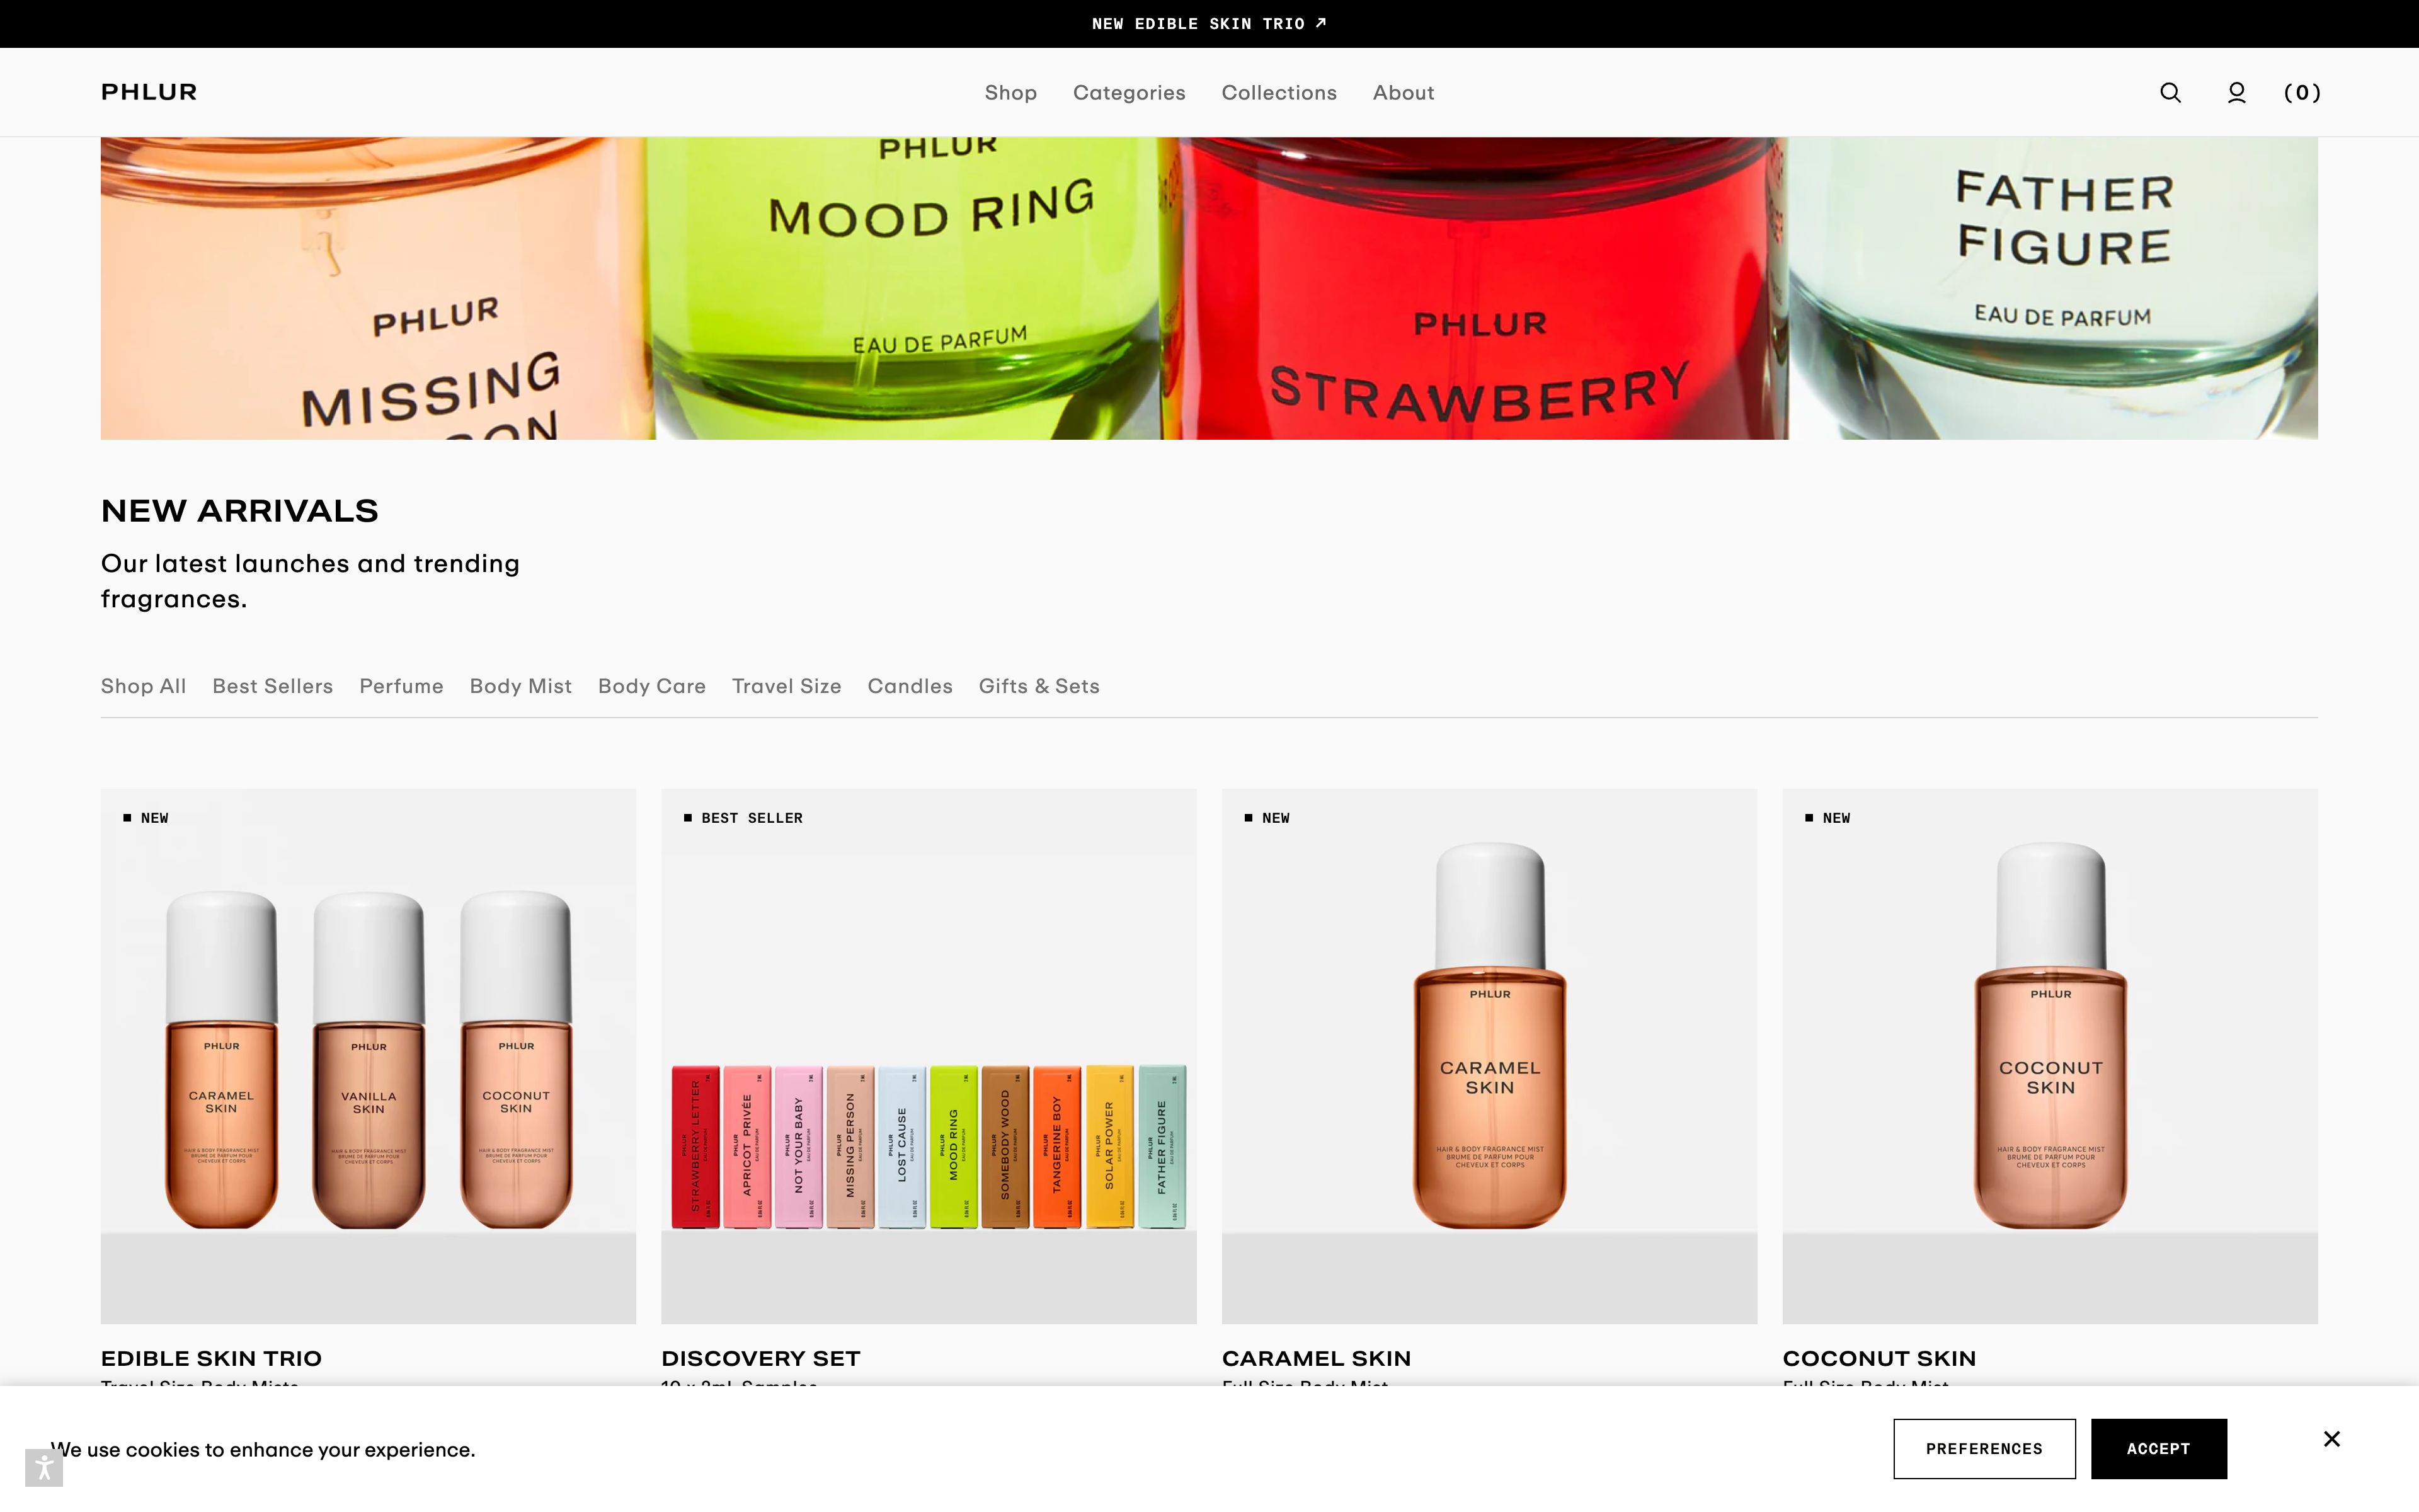Open the Shop menu
2419x1512 pixels.
(1010, 92)
